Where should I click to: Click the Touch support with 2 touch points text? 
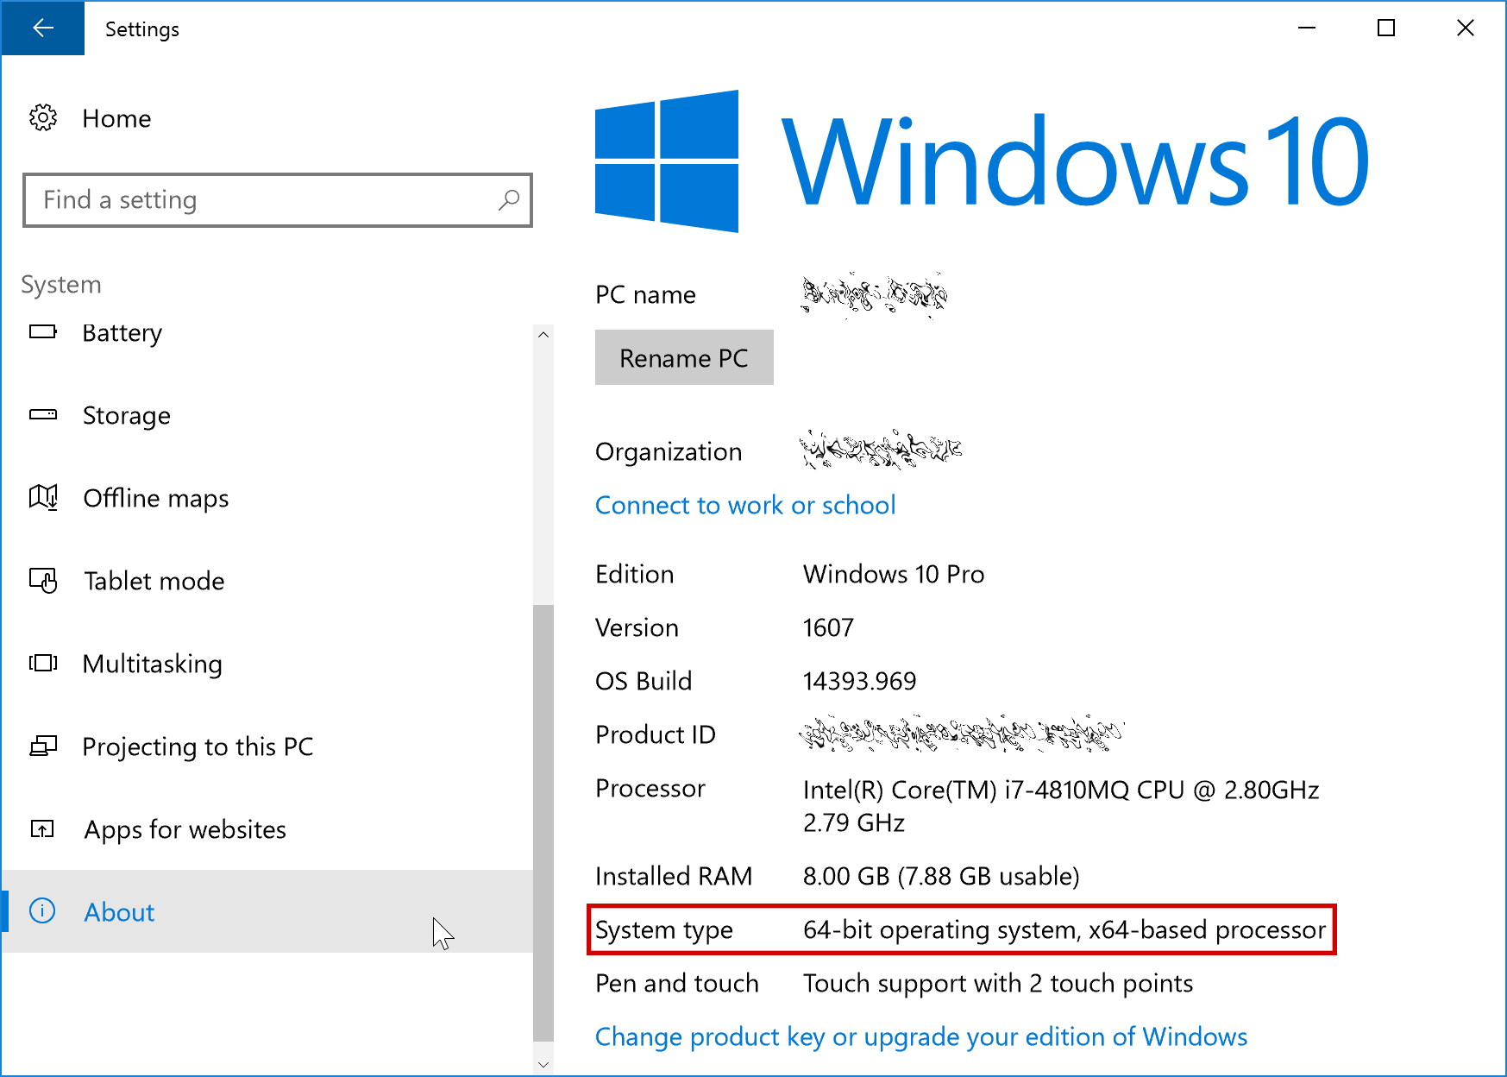click(x=998, y=983)
